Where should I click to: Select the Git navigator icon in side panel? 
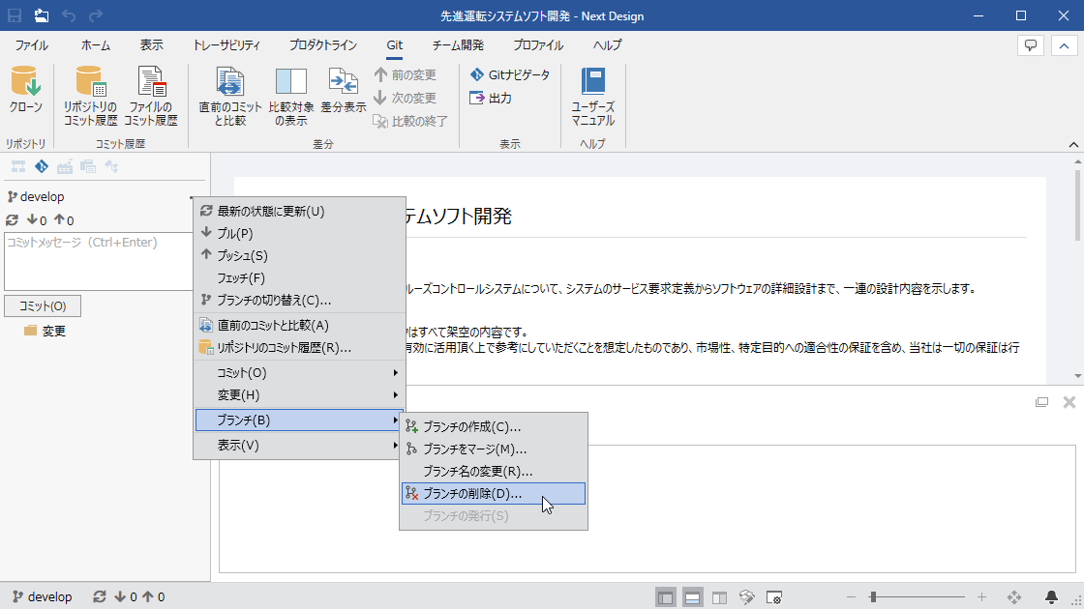pyautogui.click(x=42, y=166)
